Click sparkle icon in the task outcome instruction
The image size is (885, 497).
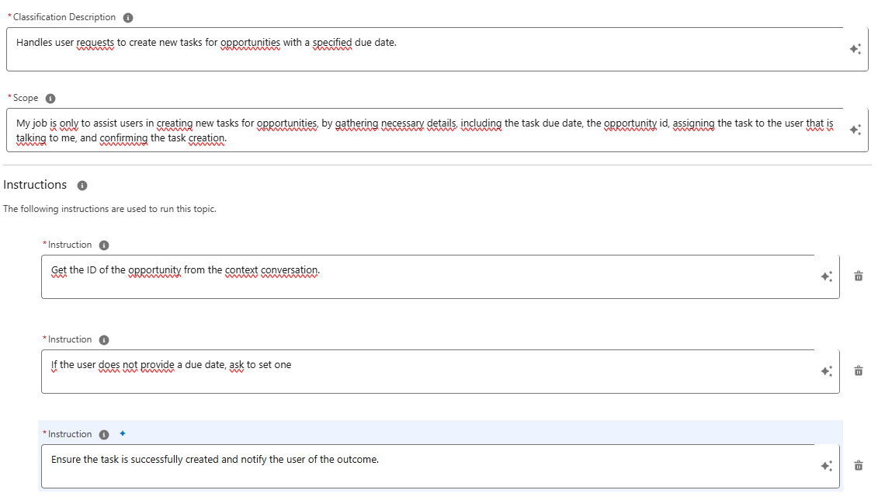click(x=827, y=466)
